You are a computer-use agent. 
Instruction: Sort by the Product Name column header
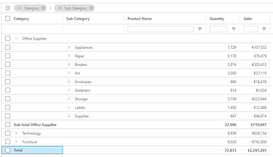point(140,19)
